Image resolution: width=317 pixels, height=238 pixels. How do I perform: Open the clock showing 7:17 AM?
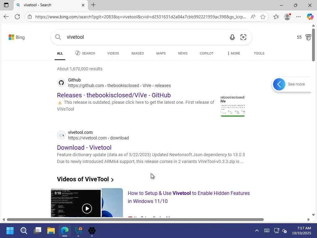click(x=302, y=231)
